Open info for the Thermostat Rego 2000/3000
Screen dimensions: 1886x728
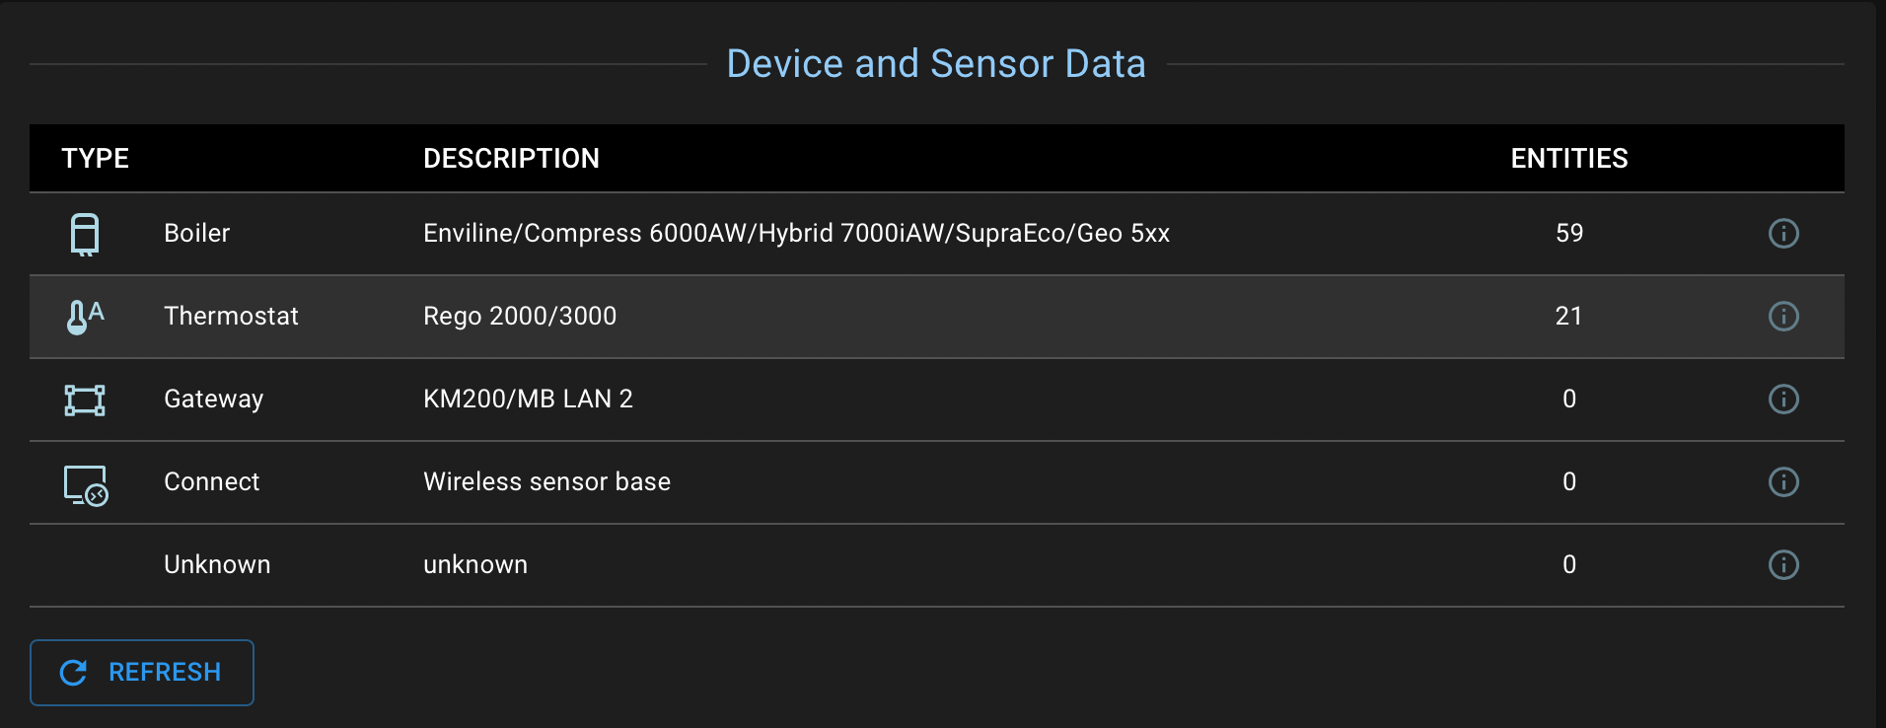point(1784,317)
